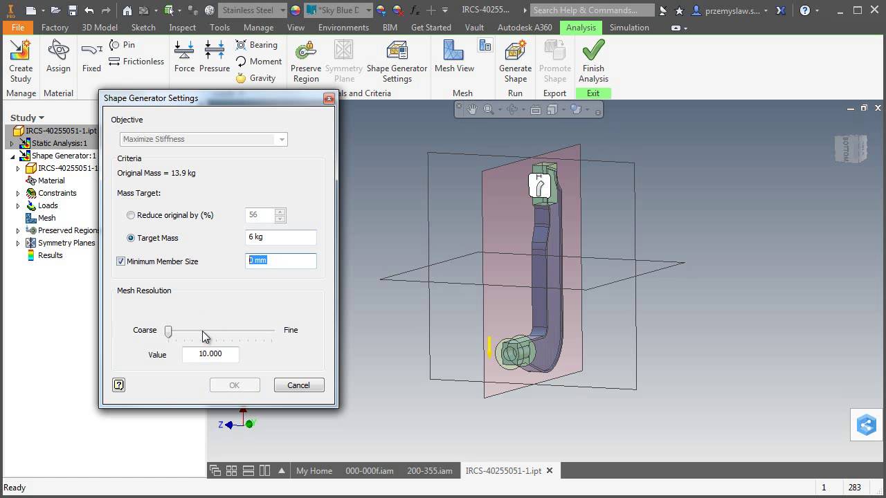
Task: Click the Search Help & Commands box
Action: [592, 10]
